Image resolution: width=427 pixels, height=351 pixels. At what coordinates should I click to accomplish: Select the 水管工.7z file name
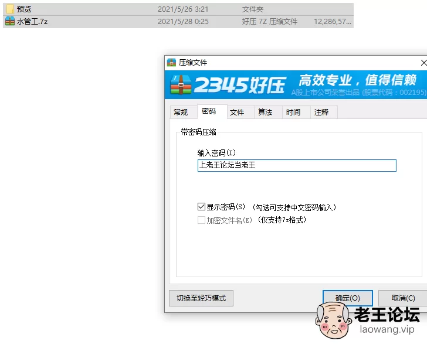[x=32, y=21]
